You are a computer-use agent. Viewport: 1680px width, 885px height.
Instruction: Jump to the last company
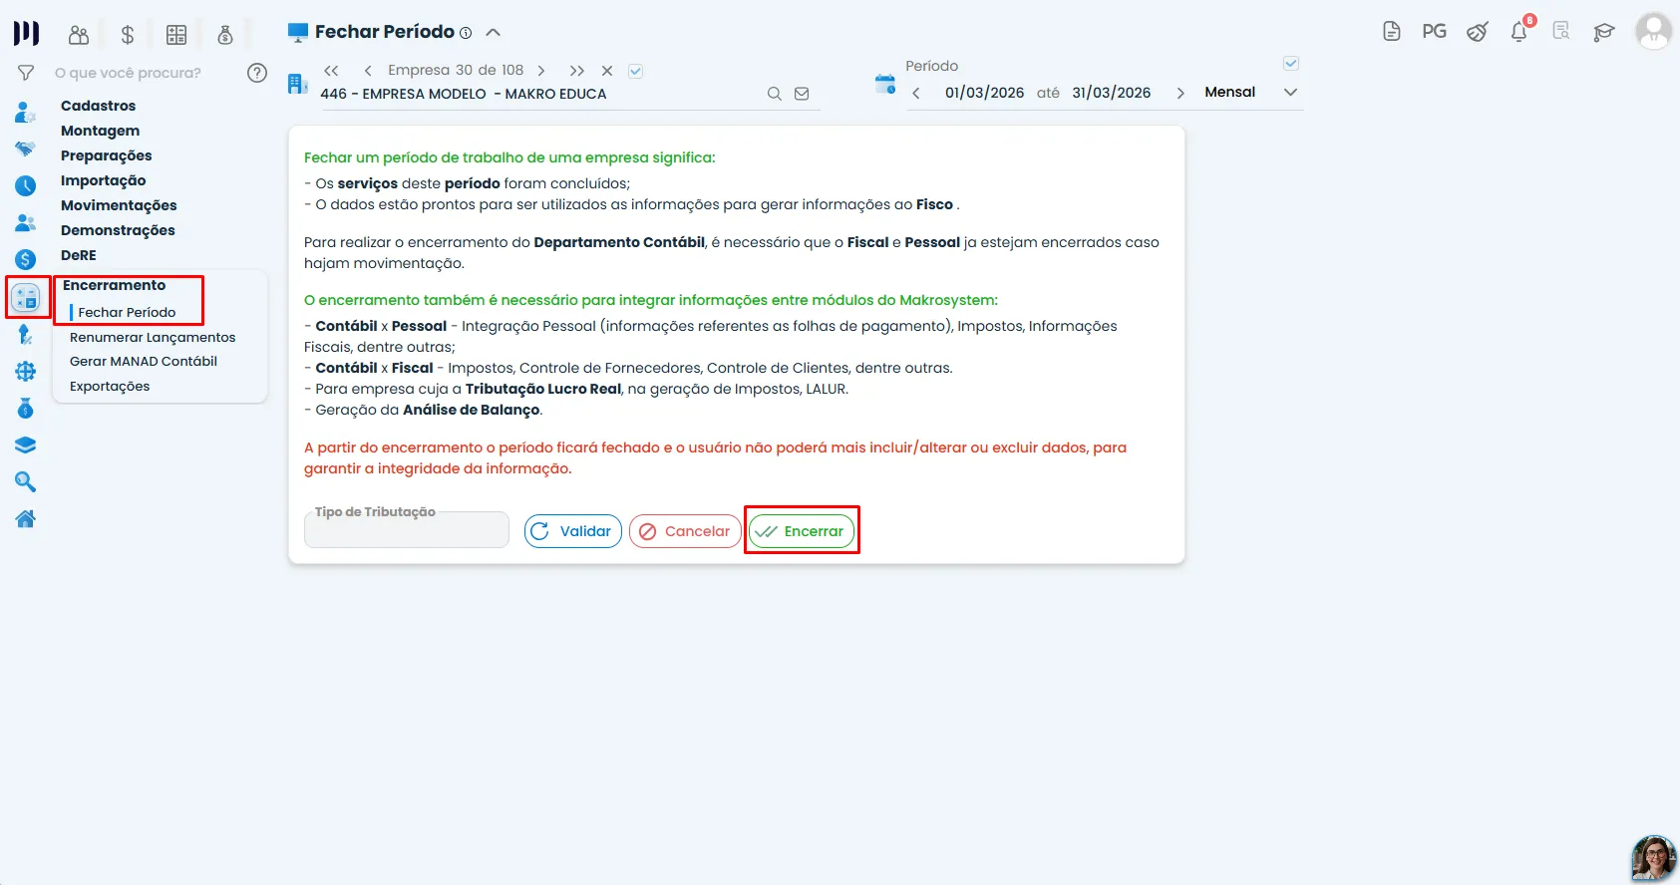(x=577, y=71)
